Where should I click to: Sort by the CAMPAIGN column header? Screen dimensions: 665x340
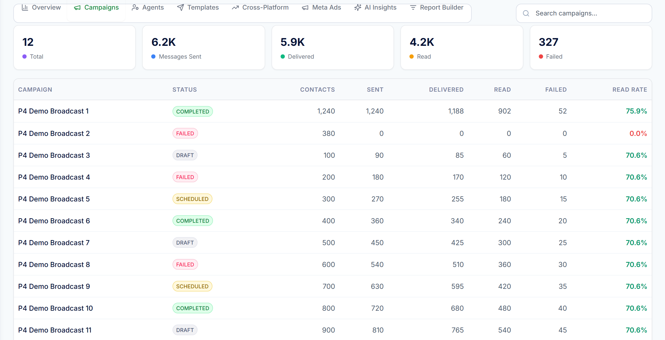click(x=35, y=90)
